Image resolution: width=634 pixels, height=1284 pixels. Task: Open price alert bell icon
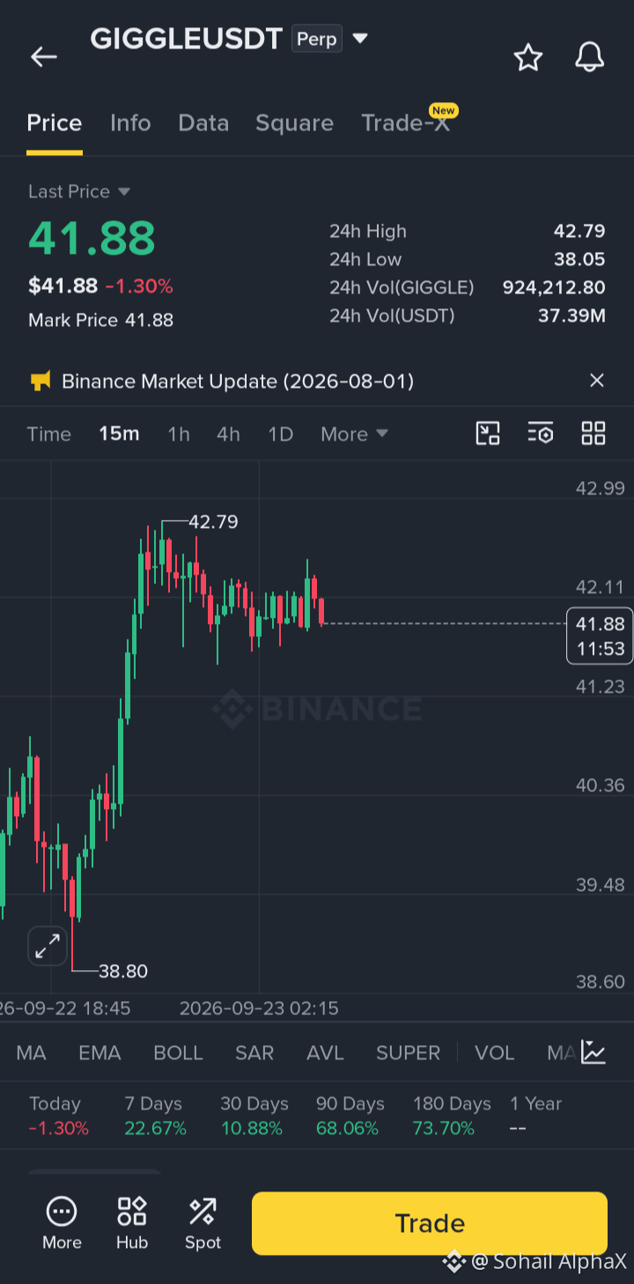click(x=590, y=57)
